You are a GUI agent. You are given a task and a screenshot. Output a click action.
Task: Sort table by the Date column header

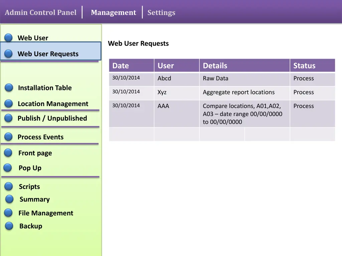point(121,66)
